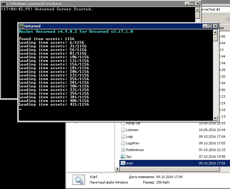The height and width of the screenshot is (189, 230).
Task: Select the Preferences file icon
Action: [123, 150]
